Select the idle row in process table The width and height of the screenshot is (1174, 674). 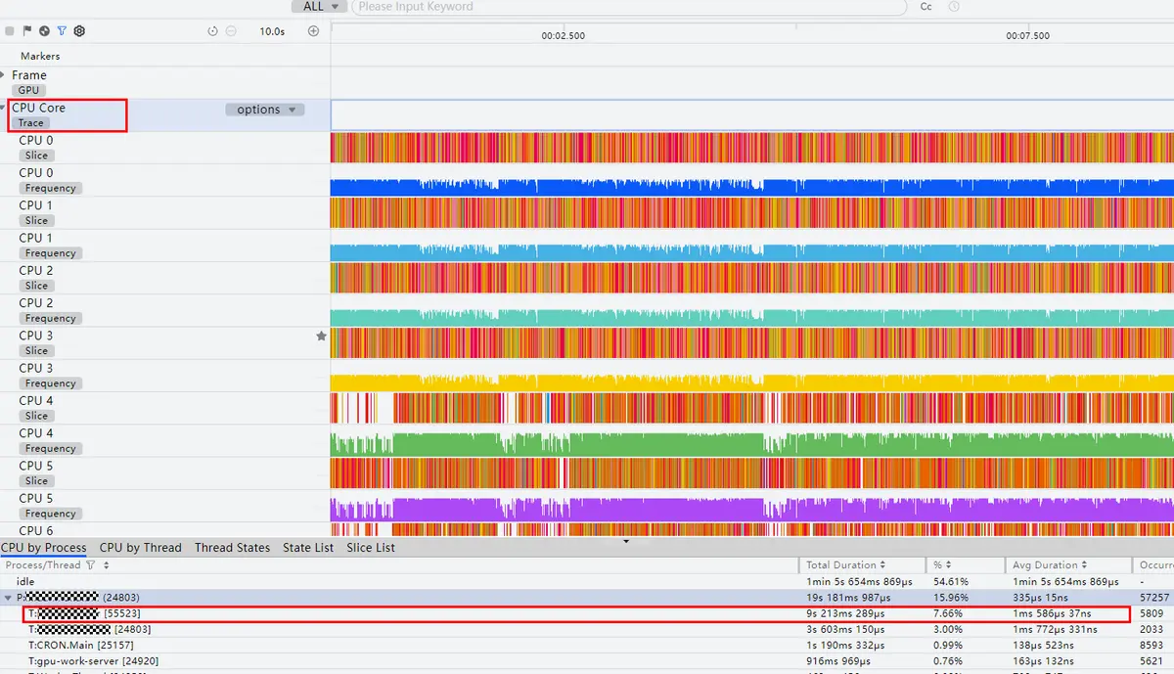click(587, 582)
